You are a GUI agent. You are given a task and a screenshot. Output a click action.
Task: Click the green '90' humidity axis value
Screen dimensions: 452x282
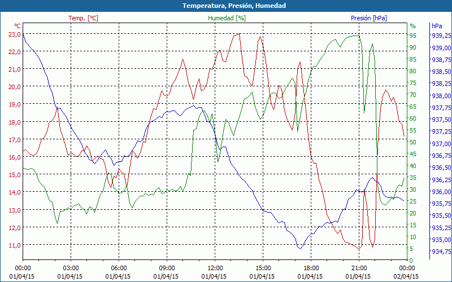pos(413,47)
